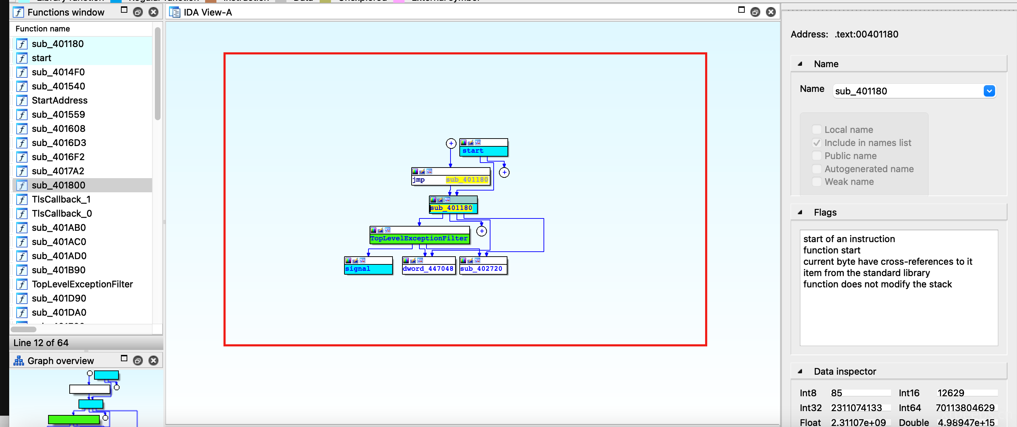This screenshot has height=427, width=1017.
Task: Collapse the Name section triangle
Action: click(x=800, y=64)
